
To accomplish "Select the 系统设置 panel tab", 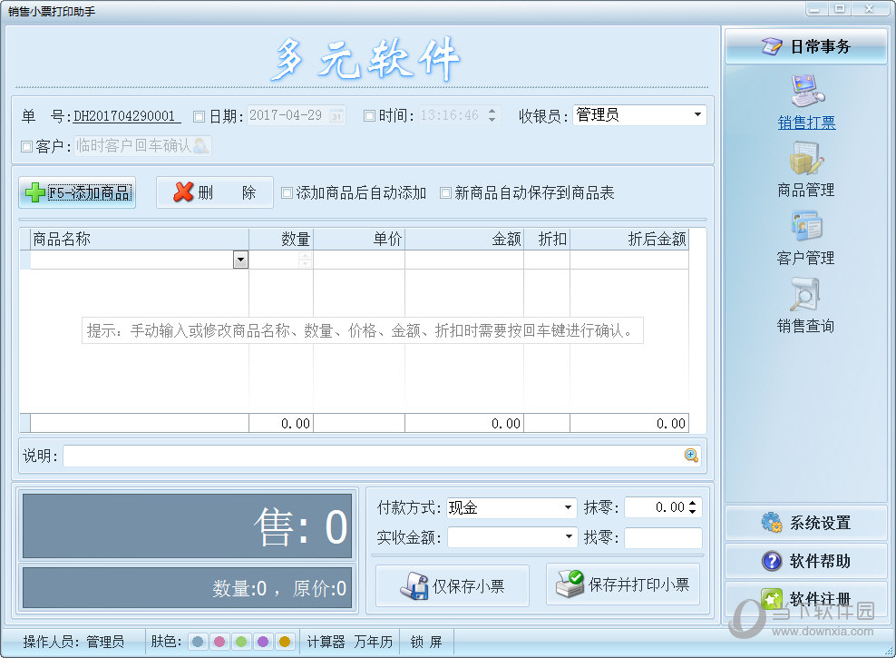I will coord(805,522).
